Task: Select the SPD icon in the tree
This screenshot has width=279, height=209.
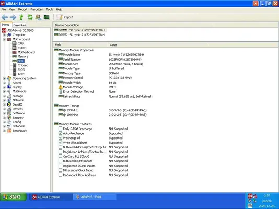Action: (15, 61)
